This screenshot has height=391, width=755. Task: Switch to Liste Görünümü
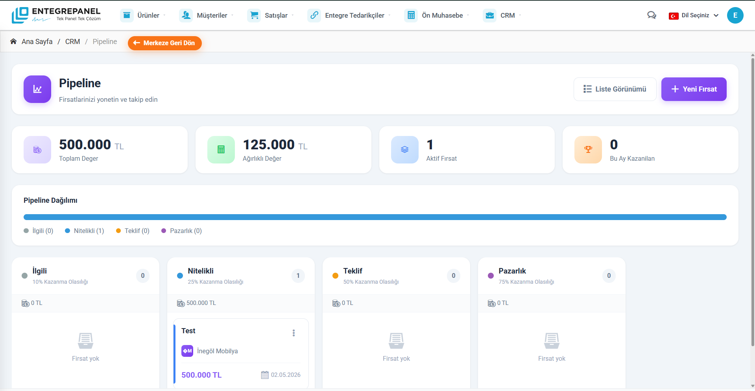click(615, 89)
